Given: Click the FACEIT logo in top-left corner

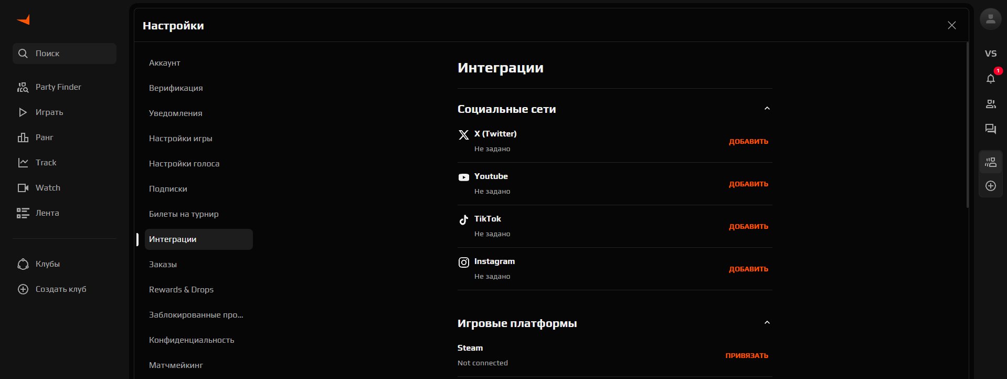Looking at the screenshot, I should pyautogui.click(x=24, y=20).
